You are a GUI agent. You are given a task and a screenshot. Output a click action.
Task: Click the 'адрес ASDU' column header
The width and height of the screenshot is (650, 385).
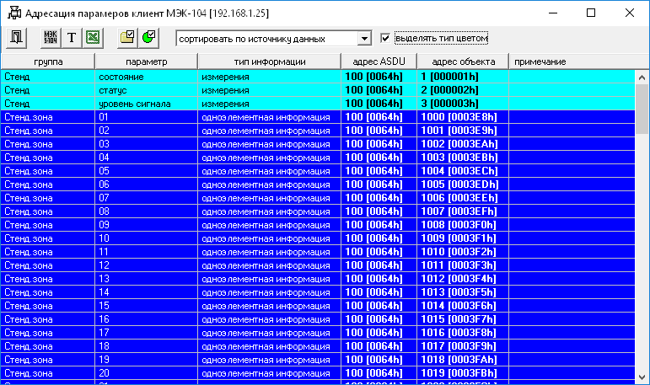coord(379,62)
